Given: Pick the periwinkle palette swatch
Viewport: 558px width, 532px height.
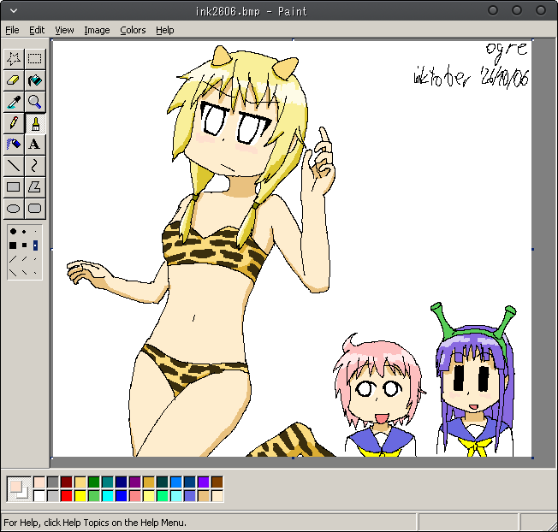Looking at the screenshot, I should click(x=190, y=496).
